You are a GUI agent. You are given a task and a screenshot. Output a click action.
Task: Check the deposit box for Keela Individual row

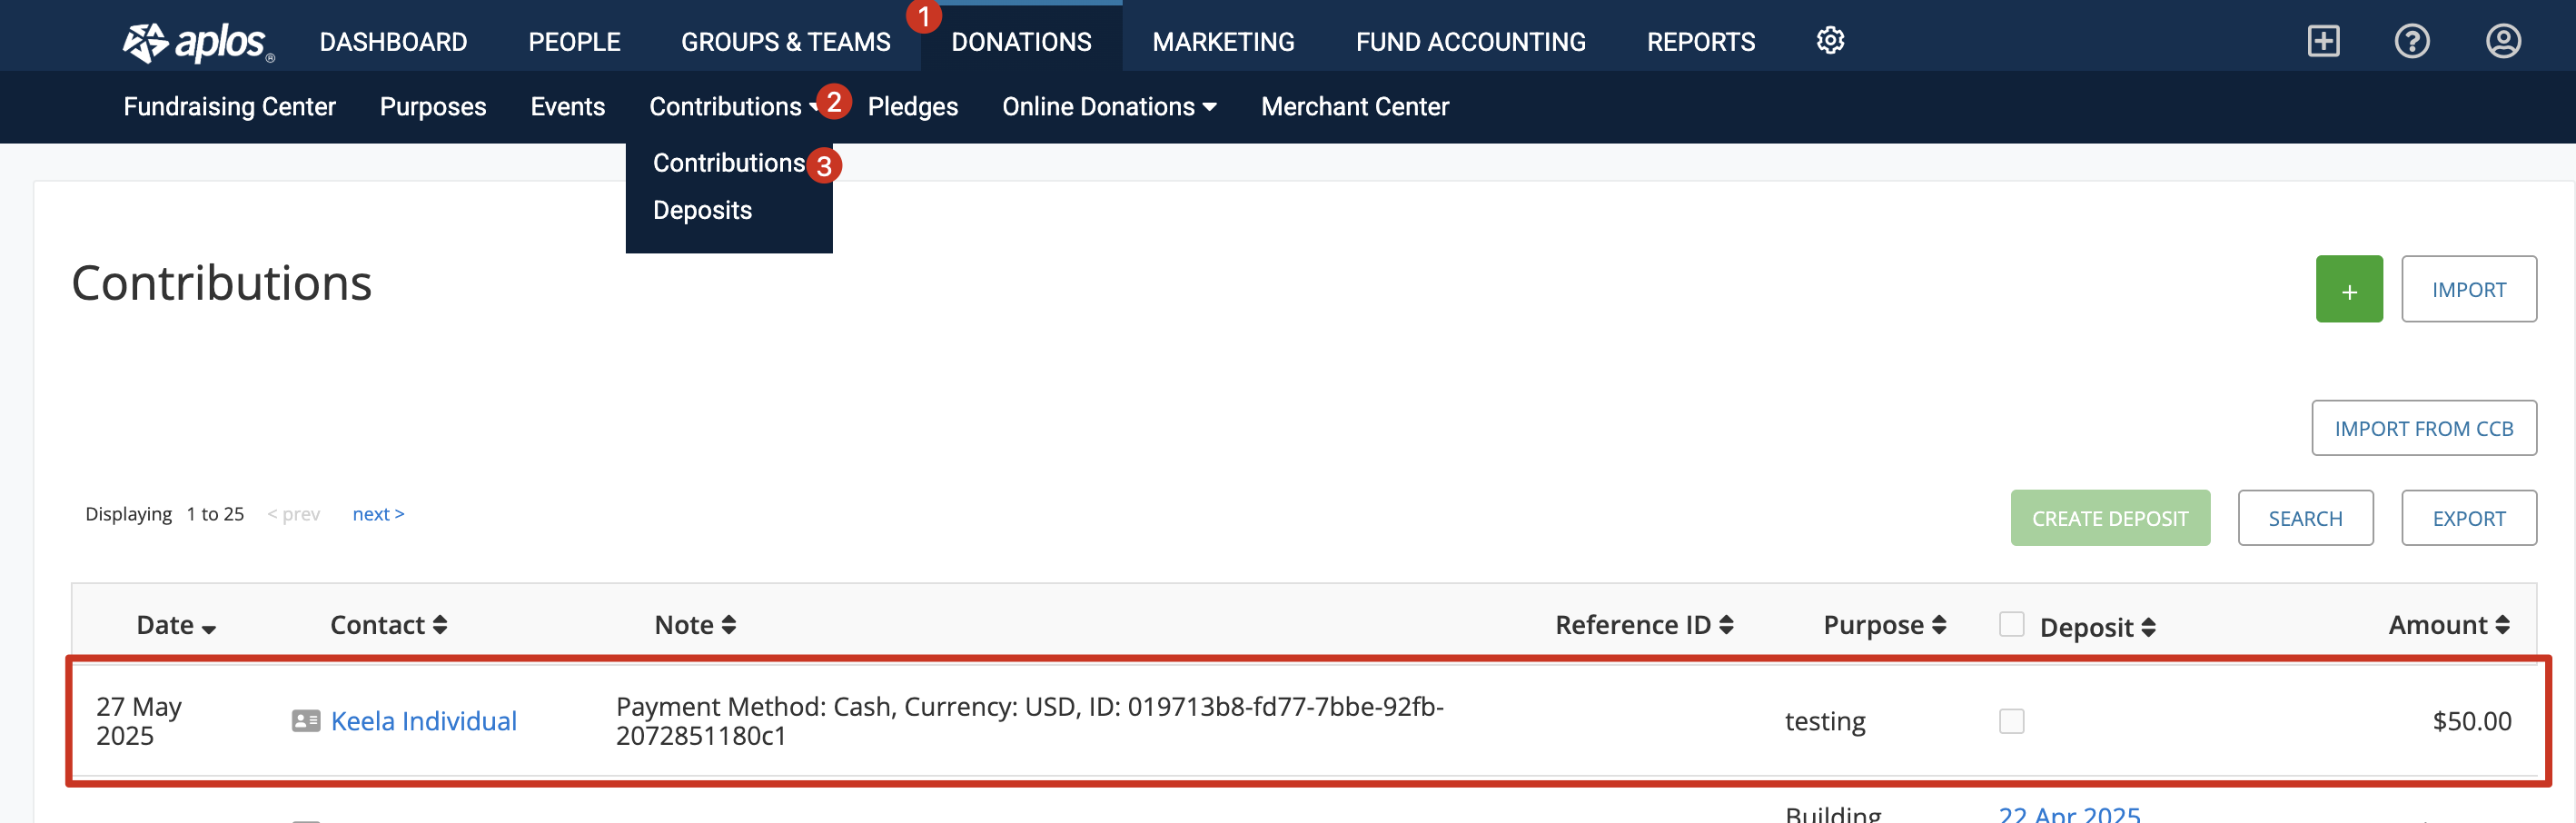pos(2011,721)
